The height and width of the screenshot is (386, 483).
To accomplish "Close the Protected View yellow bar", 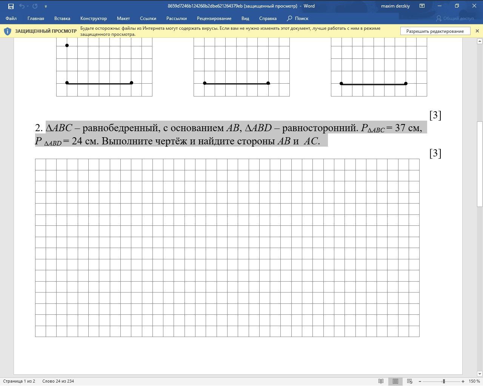I will (x=477, y=31).
